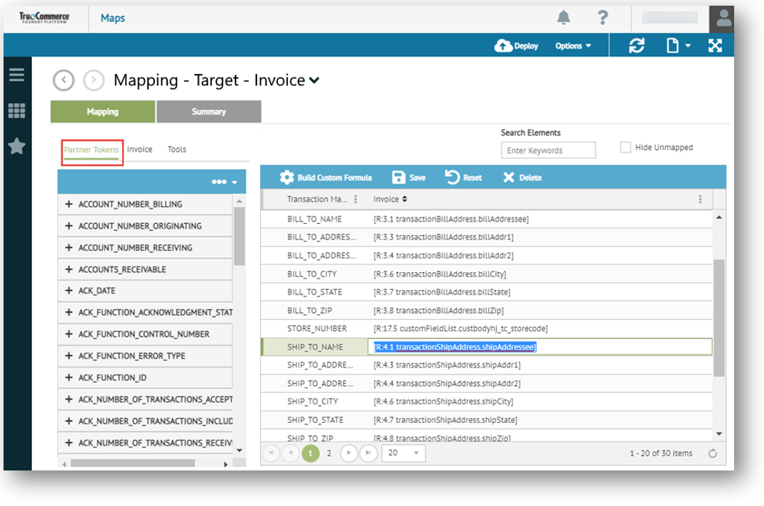
Task: Open the Options dropdown
Action: click(573, 45)
